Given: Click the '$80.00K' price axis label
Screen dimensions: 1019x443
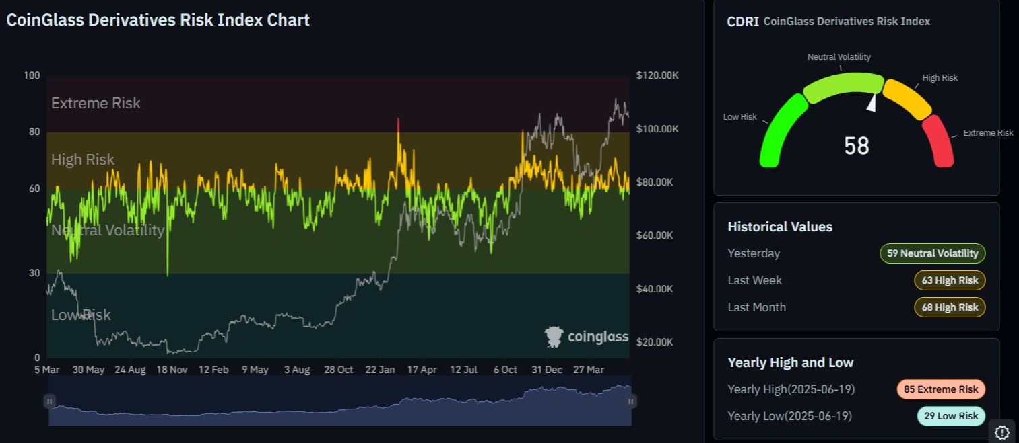Looking at the screenshot, I should [x=655, y=182].
